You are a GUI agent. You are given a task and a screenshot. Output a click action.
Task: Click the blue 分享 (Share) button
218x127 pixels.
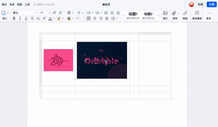coord(212,4)
